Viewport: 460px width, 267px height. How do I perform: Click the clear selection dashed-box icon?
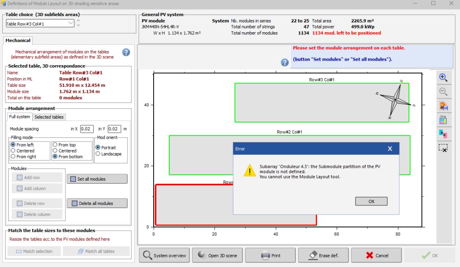[x=443, y=148]
